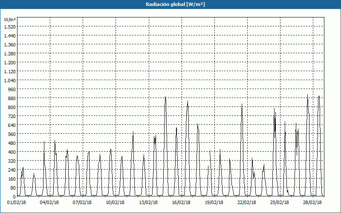Select the 80 y-axis value
Viewport: 341px width, 213px height.
(x=13, y=187)
